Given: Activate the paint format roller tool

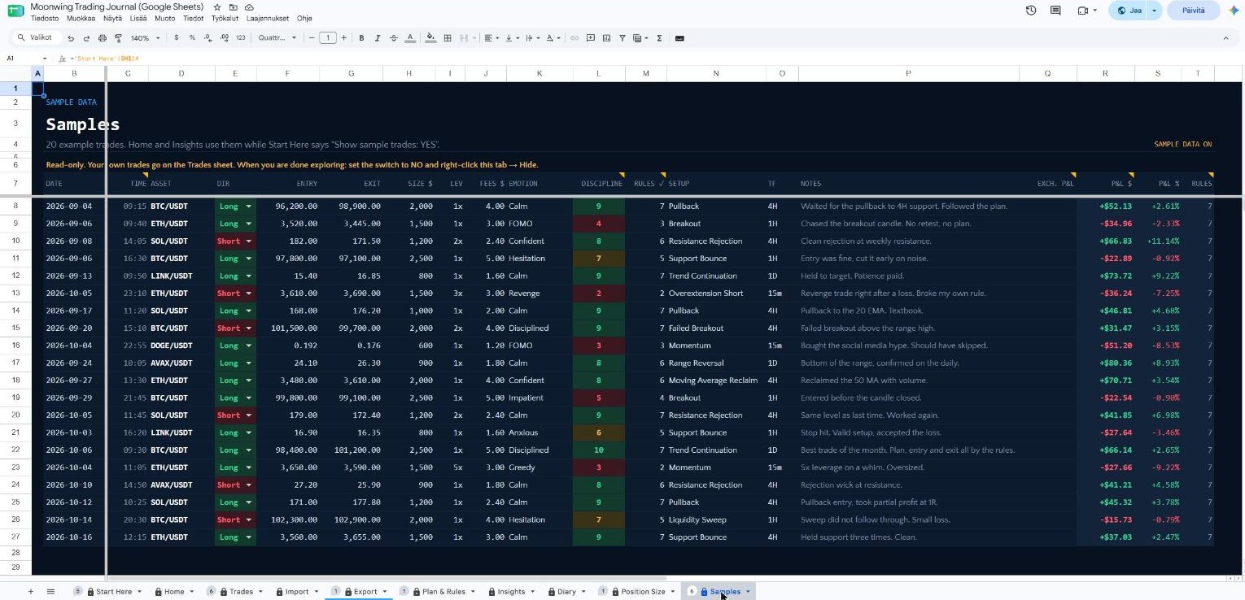Looking at the screenshot, I should pos(118,38).
